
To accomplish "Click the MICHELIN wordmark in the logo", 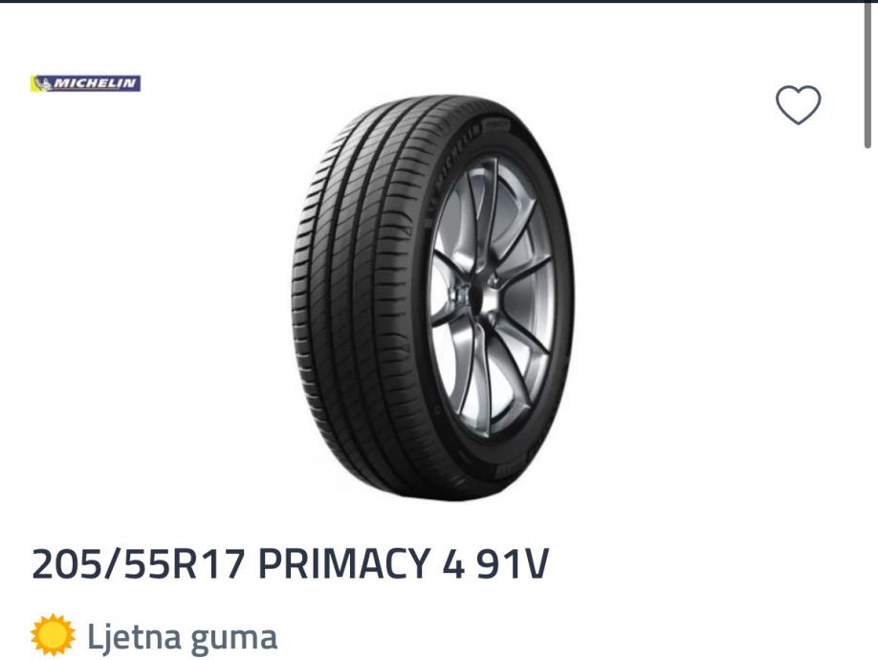I will click(96, 83).
